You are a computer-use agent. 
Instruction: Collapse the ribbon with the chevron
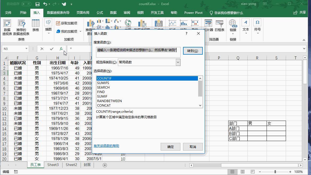(304, 40)
